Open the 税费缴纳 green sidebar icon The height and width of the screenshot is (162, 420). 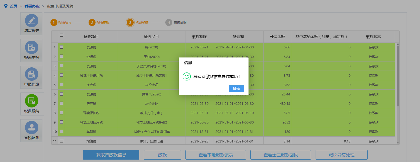coord(32,101)
